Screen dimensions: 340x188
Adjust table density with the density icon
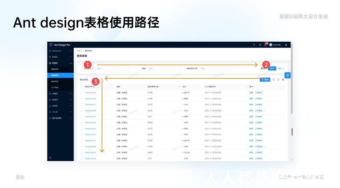click(278, 80)
